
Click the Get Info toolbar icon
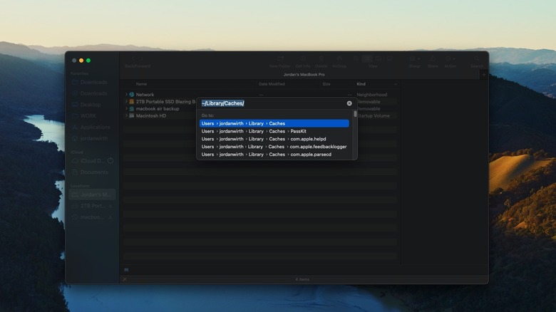point(302,60)
